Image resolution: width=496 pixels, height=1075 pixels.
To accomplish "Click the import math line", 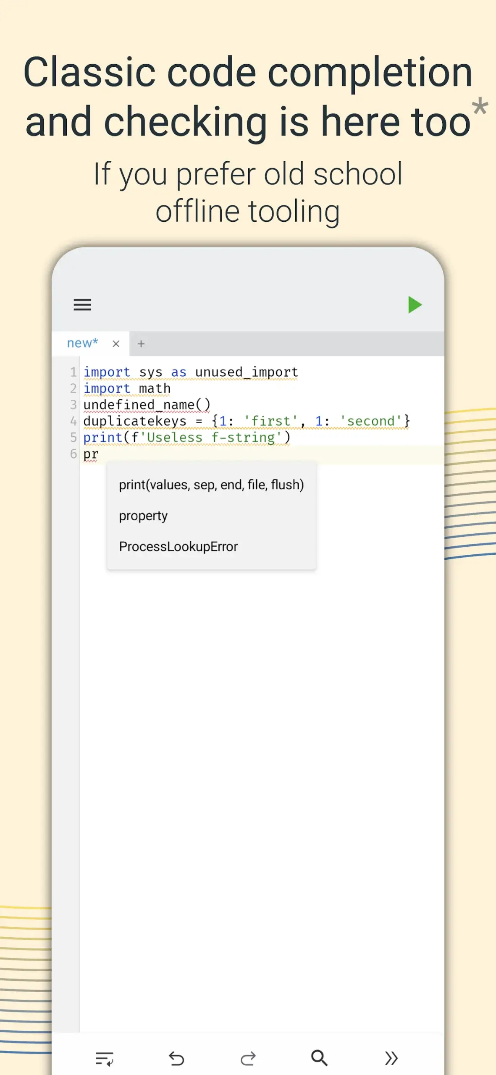I will [127, 388].
